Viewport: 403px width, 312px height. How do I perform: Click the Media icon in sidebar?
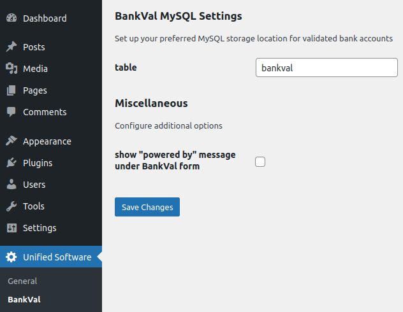(x=11, y=69)
